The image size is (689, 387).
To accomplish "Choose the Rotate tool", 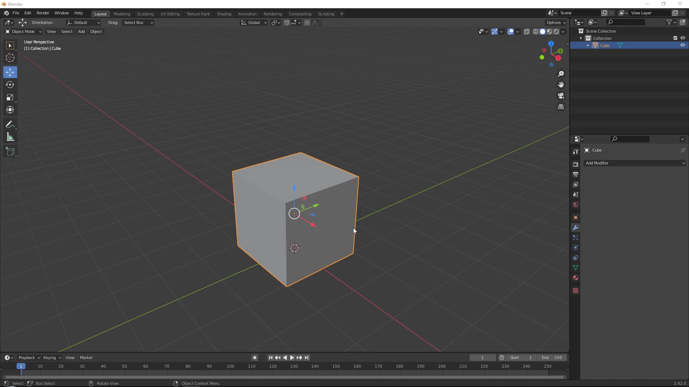I will click(10, 85).
